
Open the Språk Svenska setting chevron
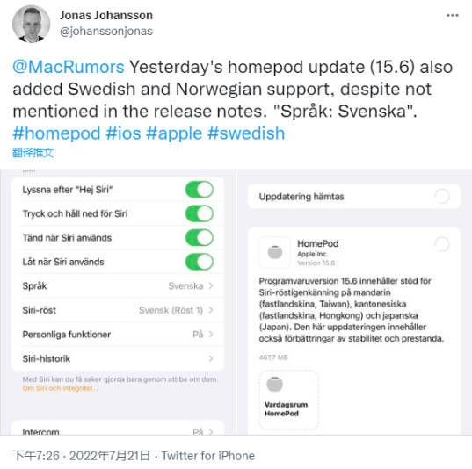pos(211,285)
